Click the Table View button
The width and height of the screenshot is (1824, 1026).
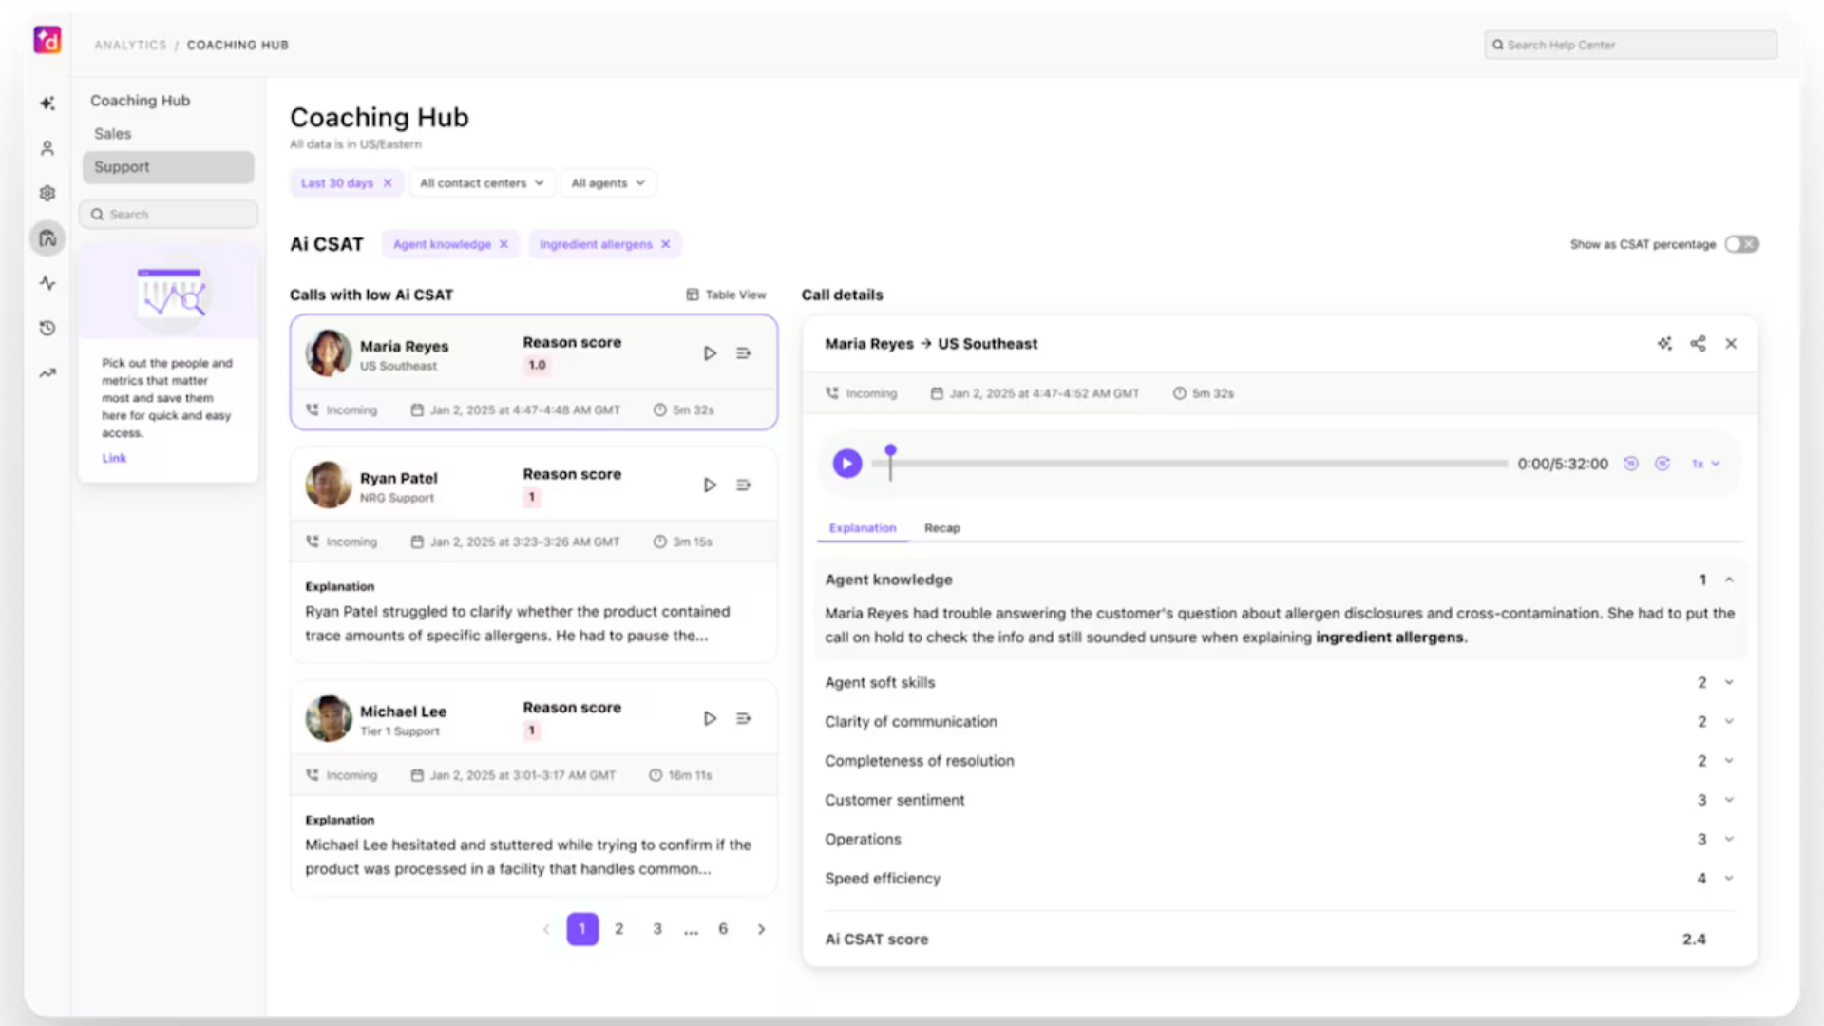coord(726,294)
